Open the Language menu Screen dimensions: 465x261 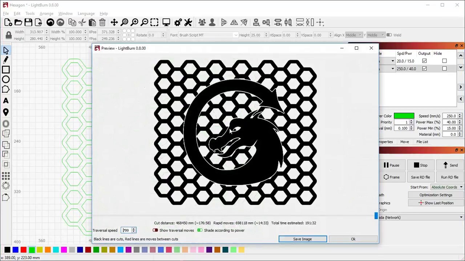pos(86,13)
